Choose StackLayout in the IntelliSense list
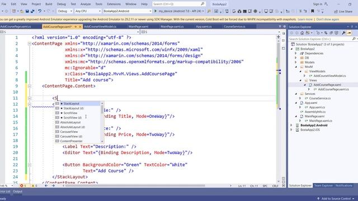 point(77,104)
